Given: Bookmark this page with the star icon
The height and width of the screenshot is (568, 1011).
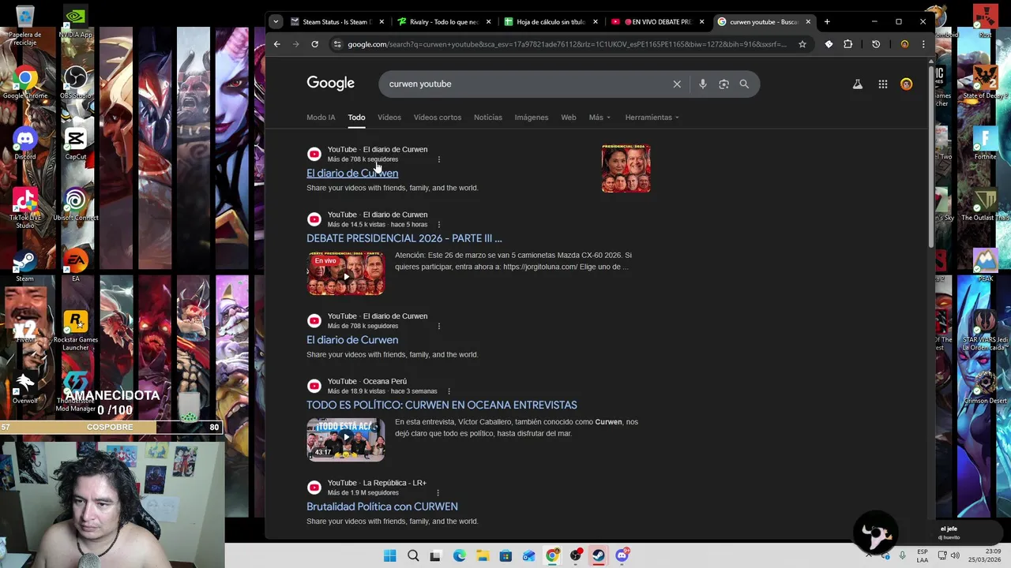Looking at the screenshot, I should pyautogui.click(x=802, y=44).
